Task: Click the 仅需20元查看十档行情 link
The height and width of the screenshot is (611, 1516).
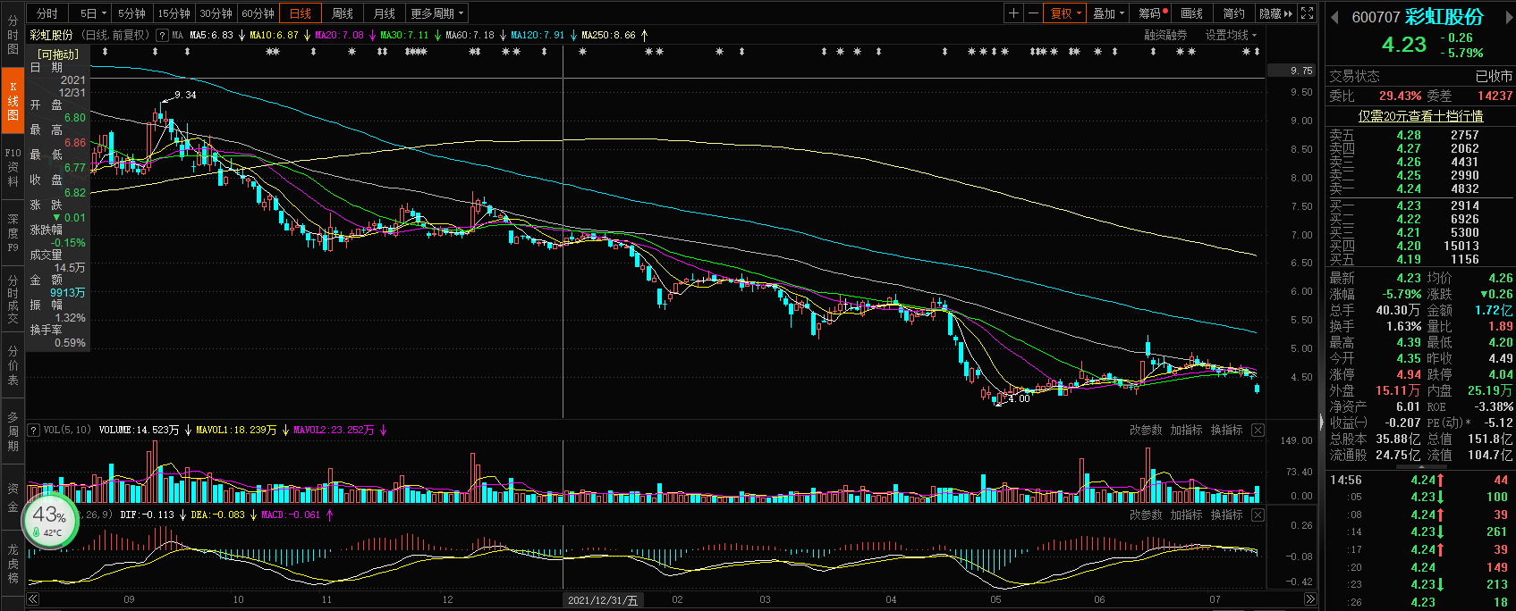Action: coord(1420,116)
